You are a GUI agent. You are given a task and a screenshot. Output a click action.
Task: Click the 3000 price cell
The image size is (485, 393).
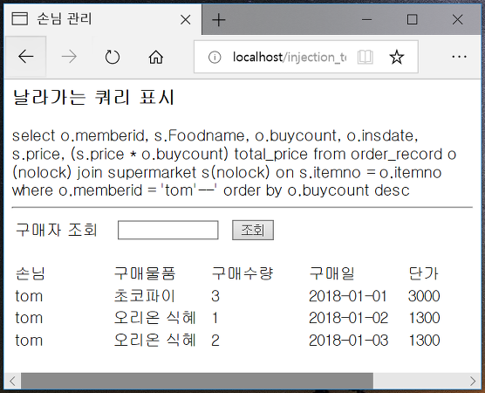[x=424, y=296]
